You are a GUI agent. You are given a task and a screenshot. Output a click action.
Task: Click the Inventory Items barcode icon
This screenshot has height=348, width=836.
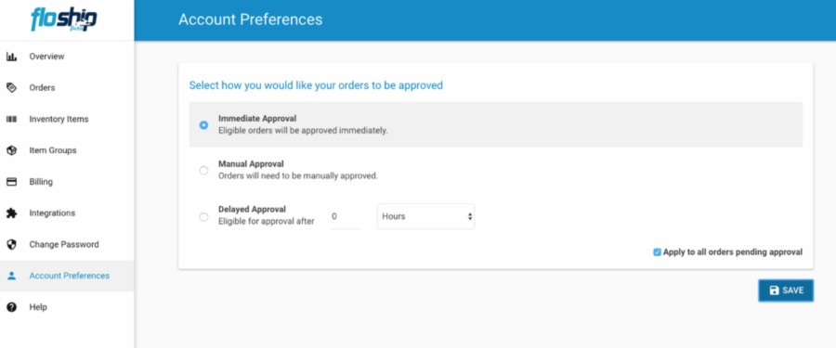pos(11,120)
